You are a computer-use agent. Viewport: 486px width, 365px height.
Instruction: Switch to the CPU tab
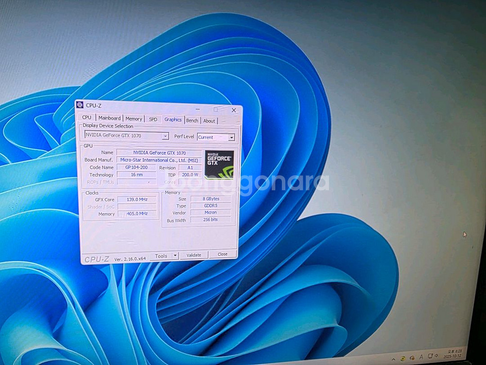tap(87, 117)
